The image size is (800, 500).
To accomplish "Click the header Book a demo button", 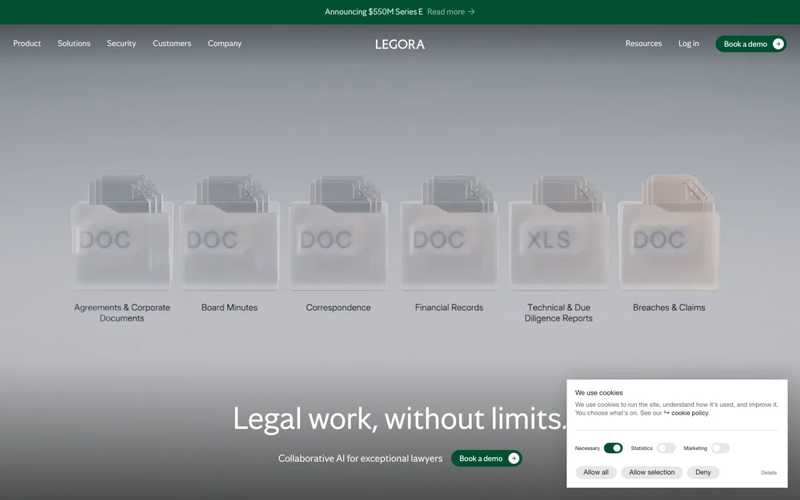I will coord(751,44).
